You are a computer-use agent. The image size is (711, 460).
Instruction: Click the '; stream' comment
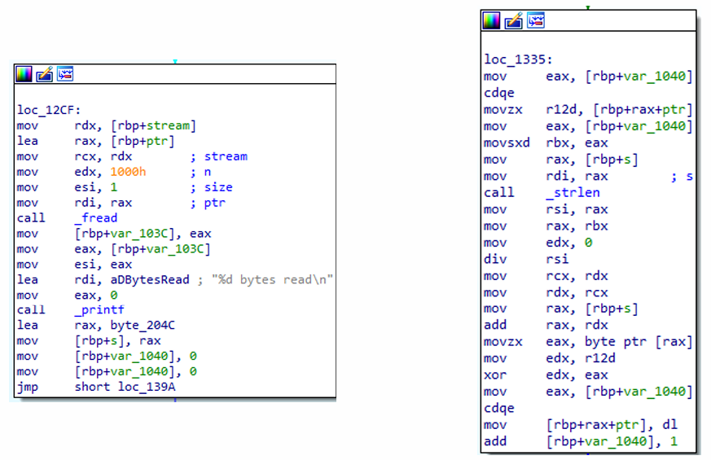tap(219, 156)
